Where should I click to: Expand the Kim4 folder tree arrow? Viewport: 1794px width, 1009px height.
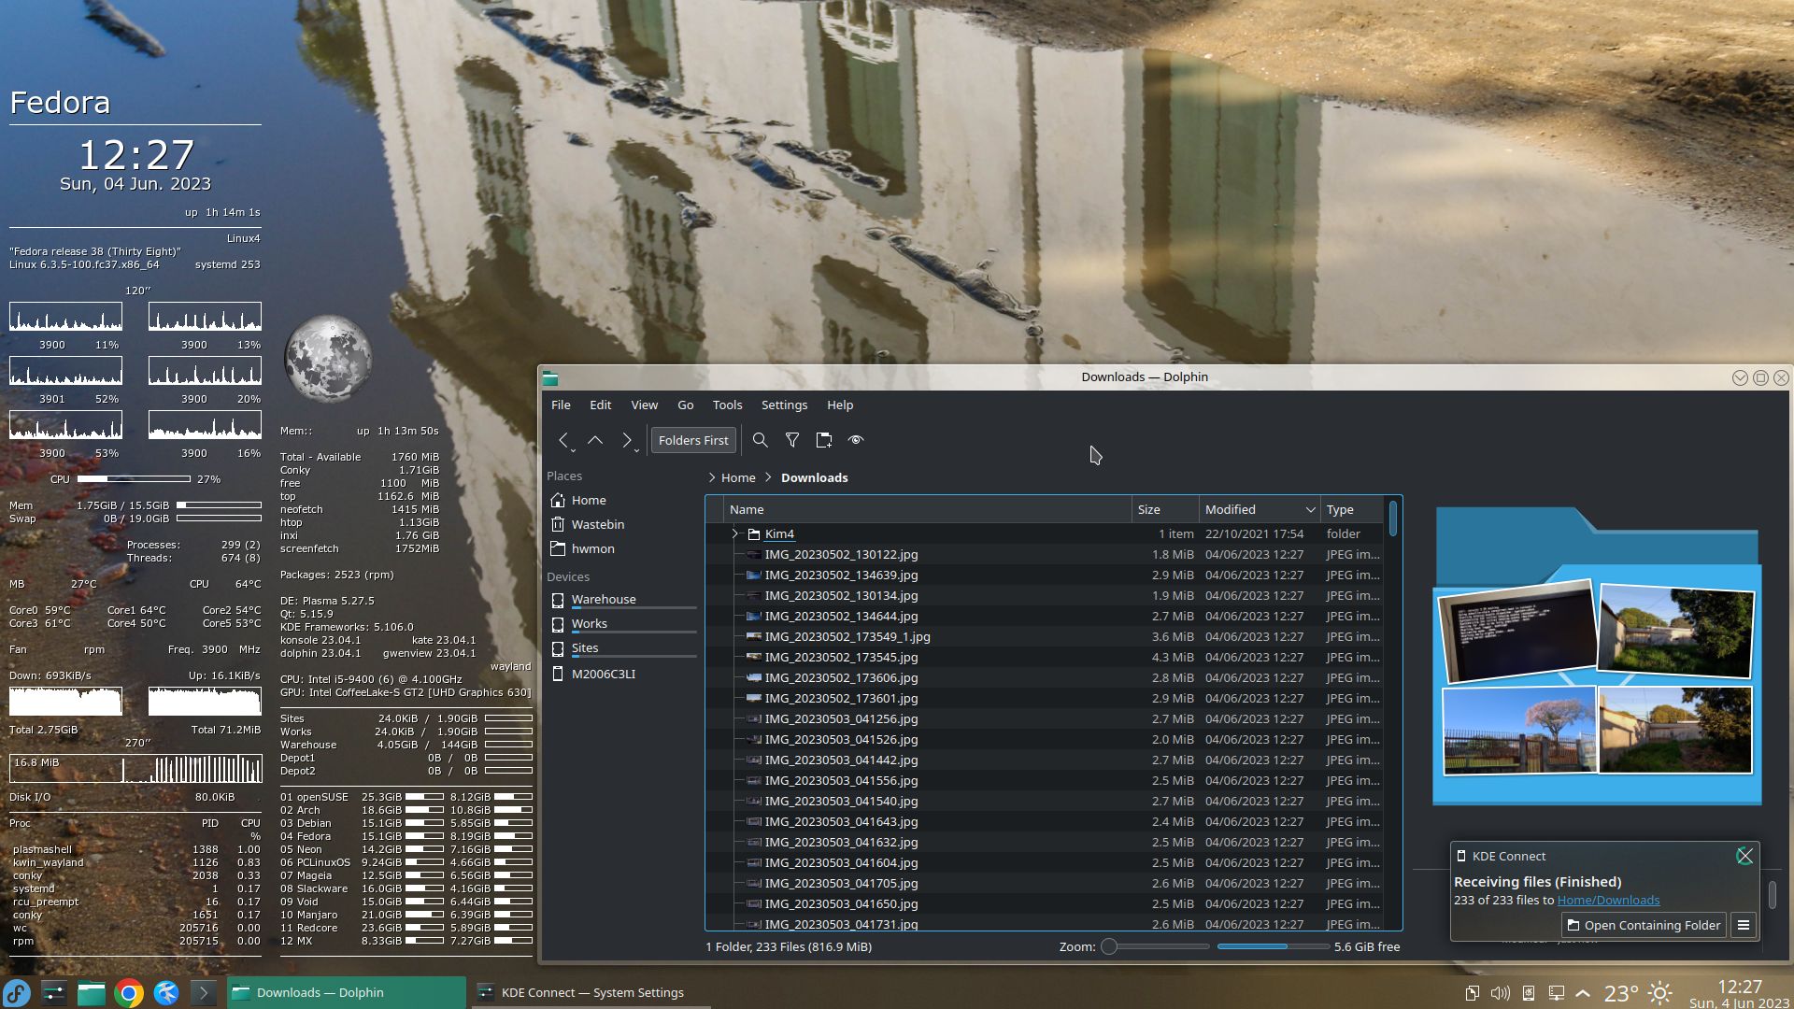tap(735, 534)
